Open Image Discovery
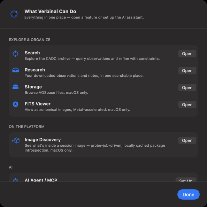This screenshot has width=207, height=207. point(187,140)
